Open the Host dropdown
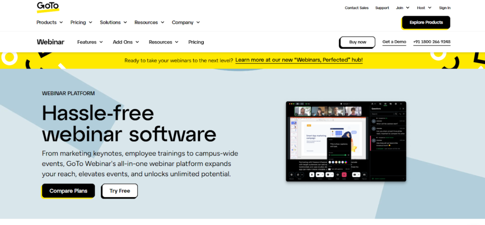 click(x=424, y=8)
